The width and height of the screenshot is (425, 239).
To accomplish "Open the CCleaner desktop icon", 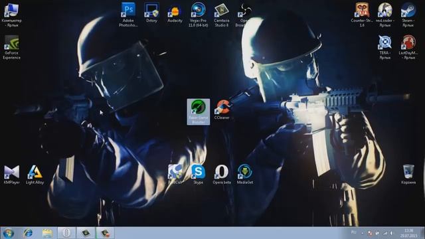I will 222,110.
